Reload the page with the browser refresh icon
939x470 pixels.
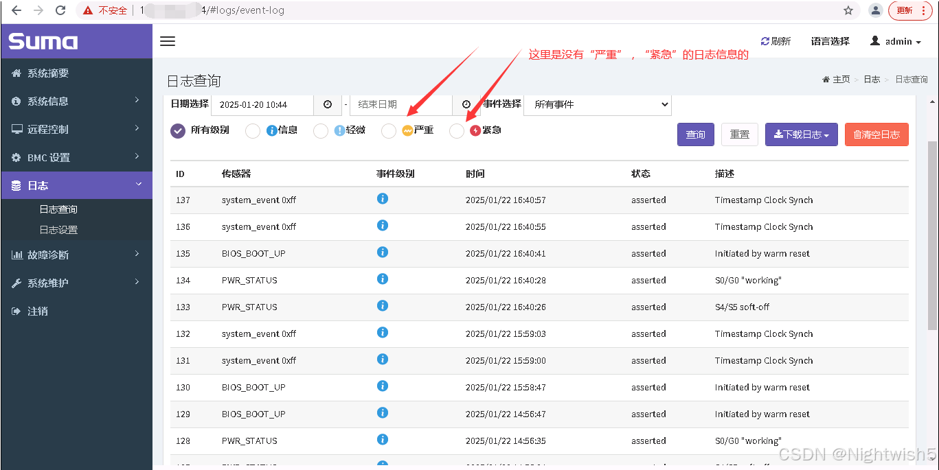60,10
